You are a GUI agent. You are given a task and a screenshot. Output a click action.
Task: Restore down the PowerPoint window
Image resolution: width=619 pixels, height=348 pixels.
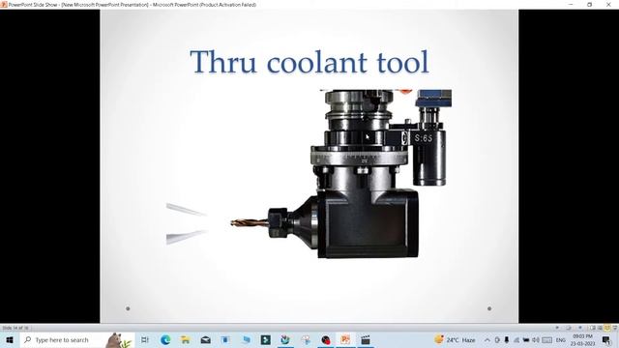pos(589,5)
